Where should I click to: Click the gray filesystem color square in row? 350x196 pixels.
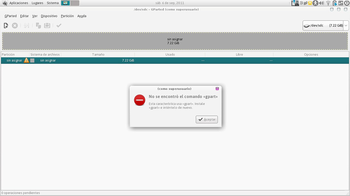coord(32,60)
